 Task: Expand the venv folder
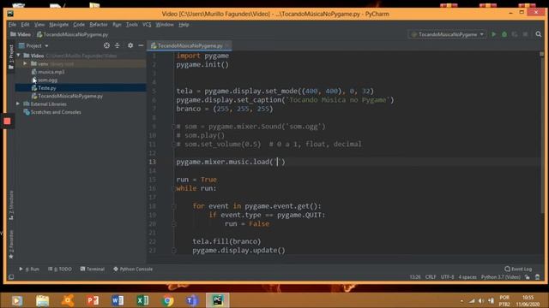click(25, 63)
